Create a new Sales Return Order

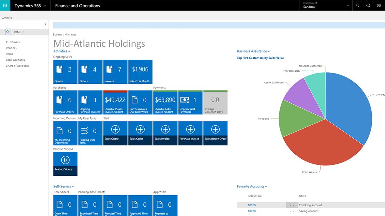215,133
